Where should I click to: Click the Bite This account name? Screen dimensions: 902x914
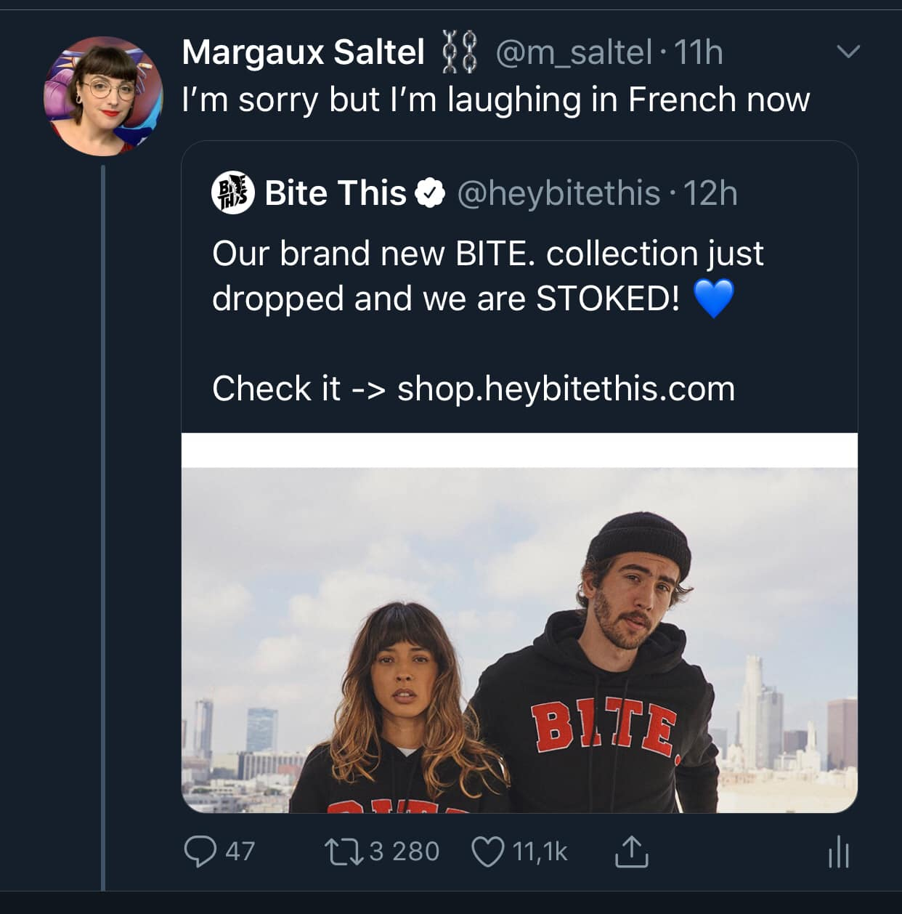[335, 193]
